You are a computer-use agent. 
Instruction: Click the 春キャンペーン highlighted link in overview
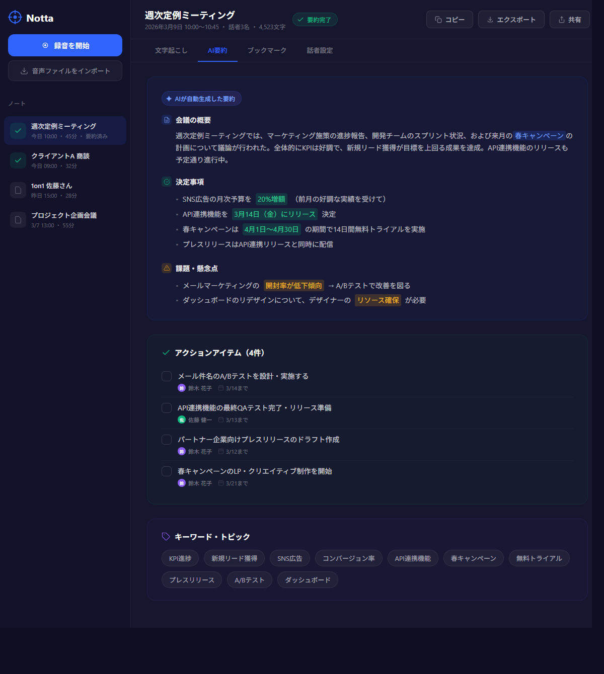click(539, 136)
